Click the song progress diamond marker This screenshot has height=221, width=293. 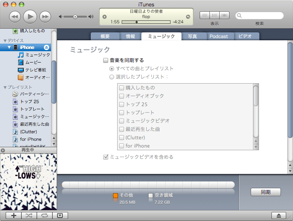click(136, 22)
